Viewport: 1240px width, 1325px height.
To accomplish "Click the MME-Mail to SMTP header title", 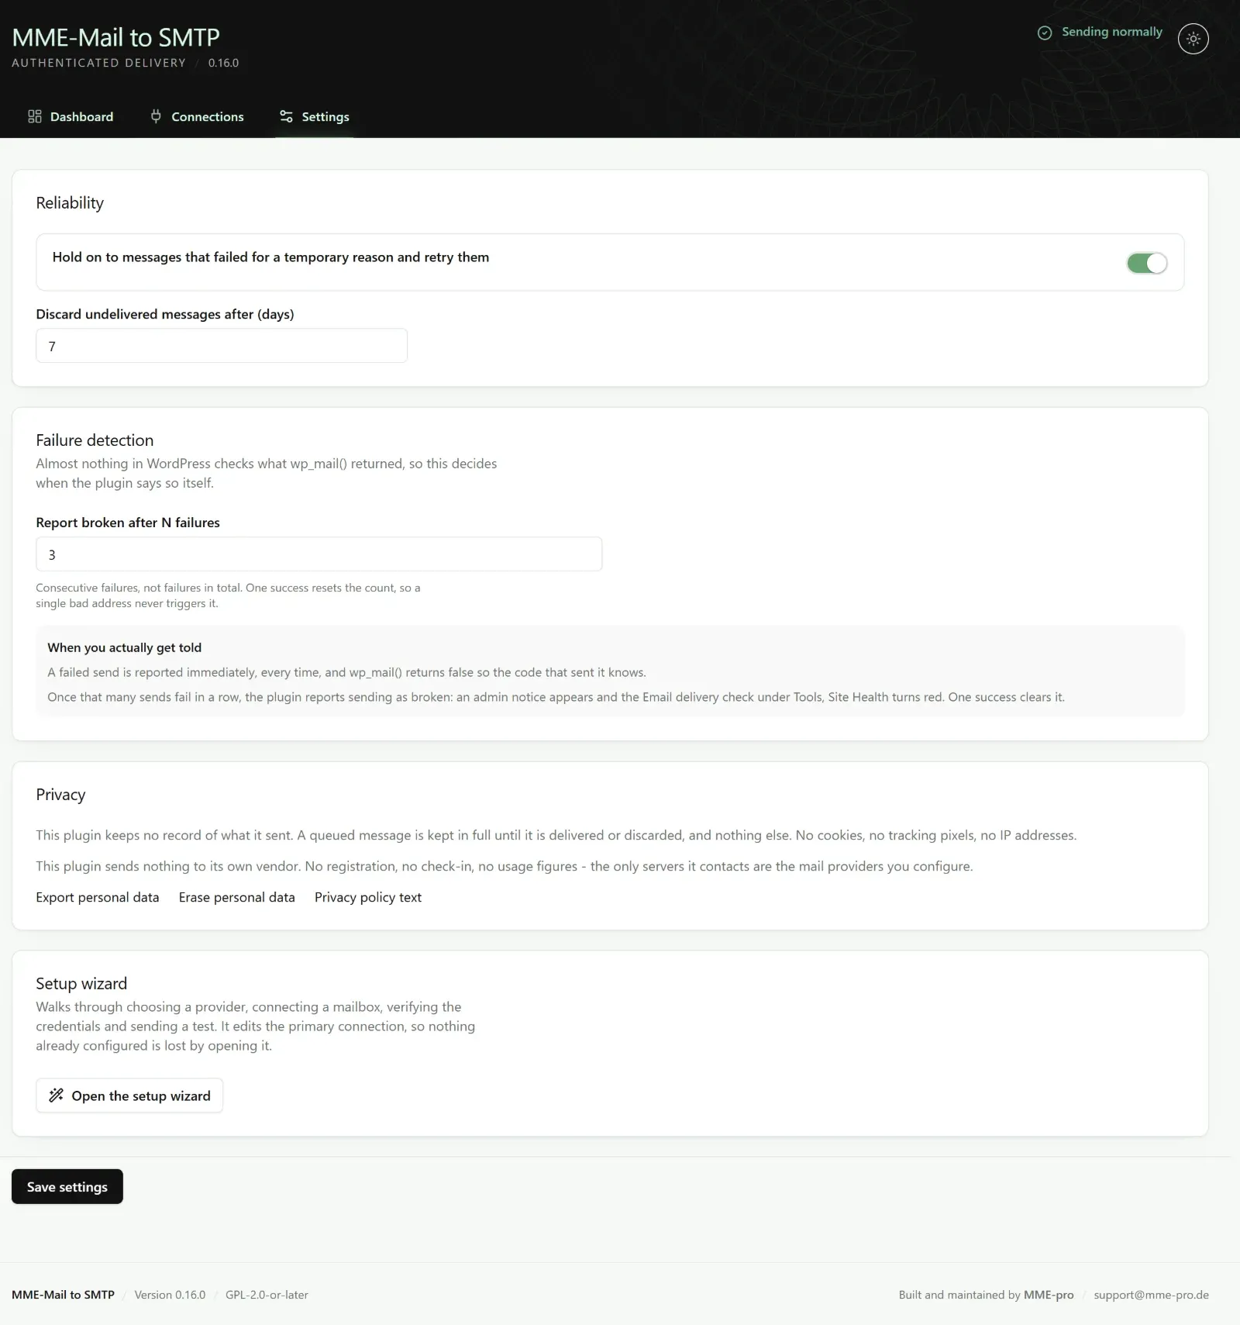I will (x=116, y=37).
